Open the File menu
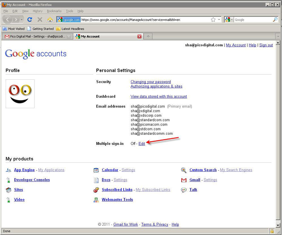Screen dimensions: 282x235 [x=6, y=11]
